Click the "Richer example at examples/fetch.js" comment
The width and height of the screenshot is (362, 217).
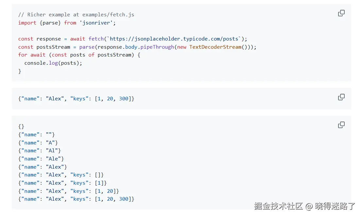(76, 15)
